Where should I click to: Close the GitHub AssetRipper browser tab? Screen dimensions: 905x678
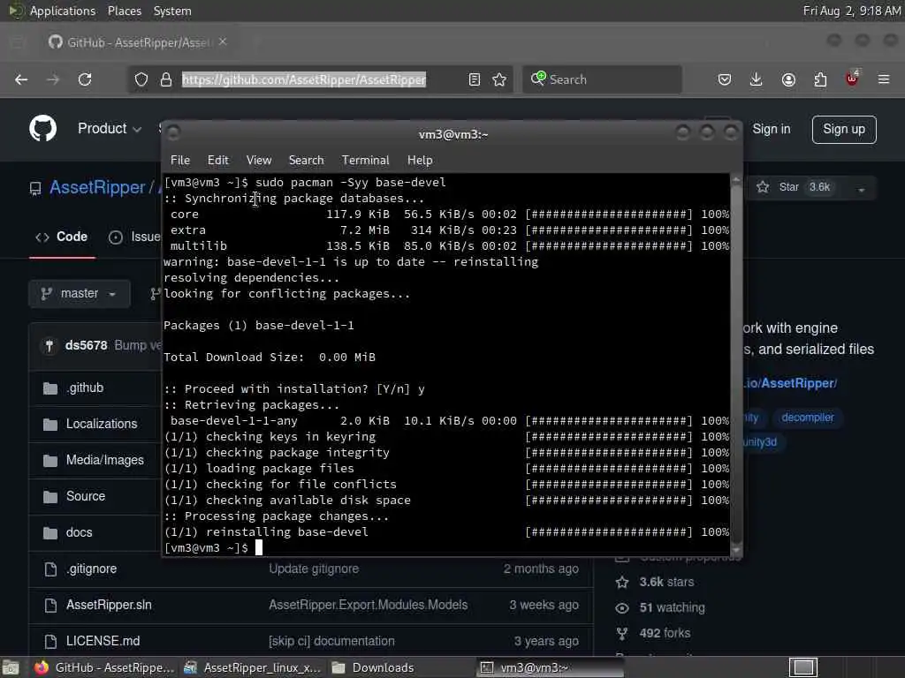[223, 41]
